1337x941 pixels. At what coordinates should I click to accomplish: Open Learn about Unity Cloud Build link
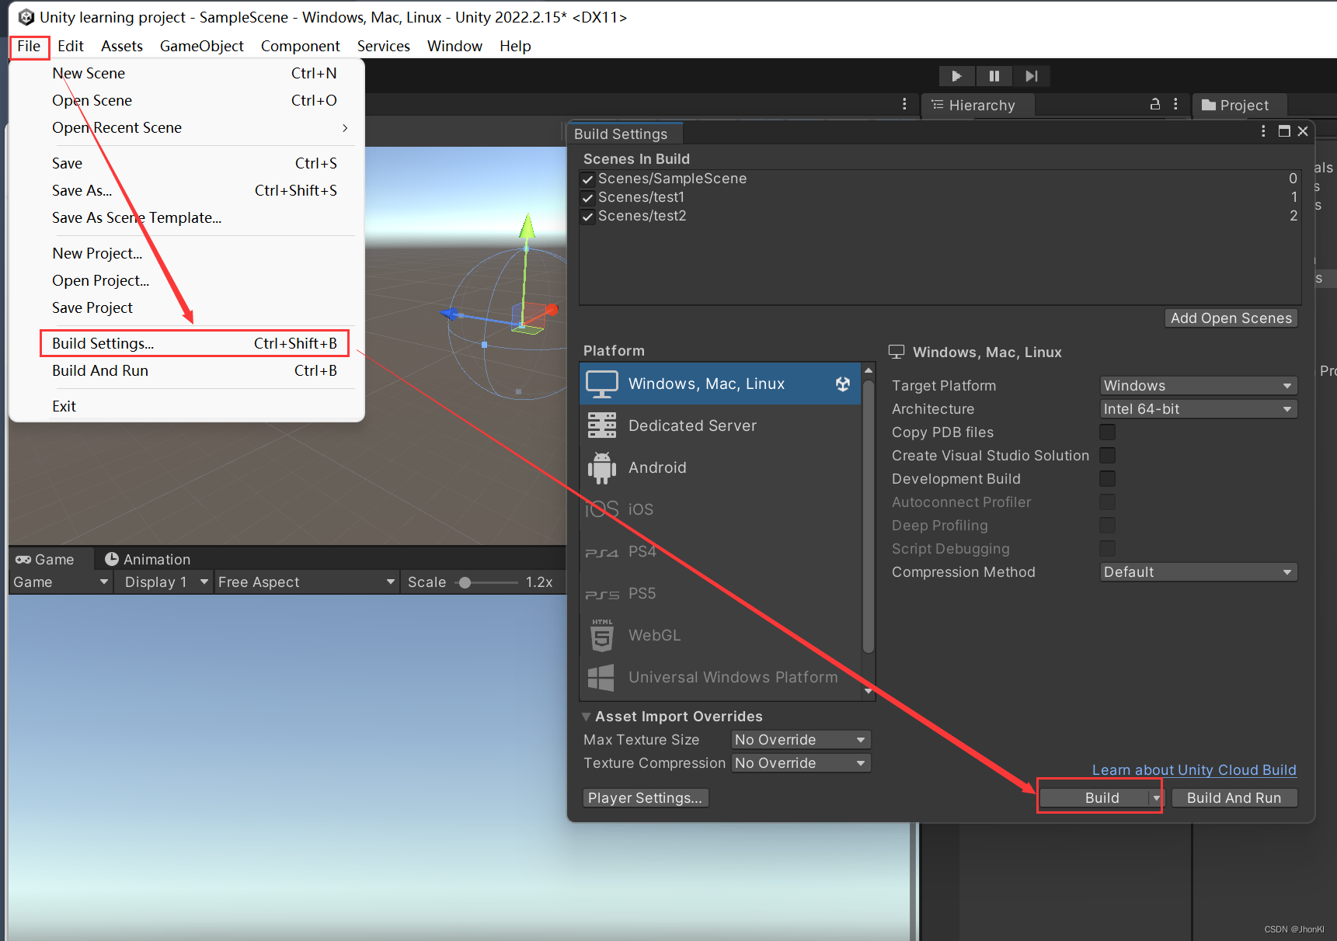click(x=1194, y=770)
